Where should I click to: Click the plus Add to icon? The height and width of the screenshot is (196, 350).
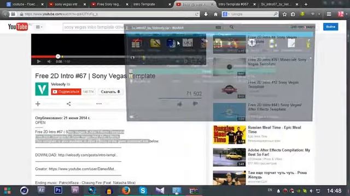tap(38, 104)
